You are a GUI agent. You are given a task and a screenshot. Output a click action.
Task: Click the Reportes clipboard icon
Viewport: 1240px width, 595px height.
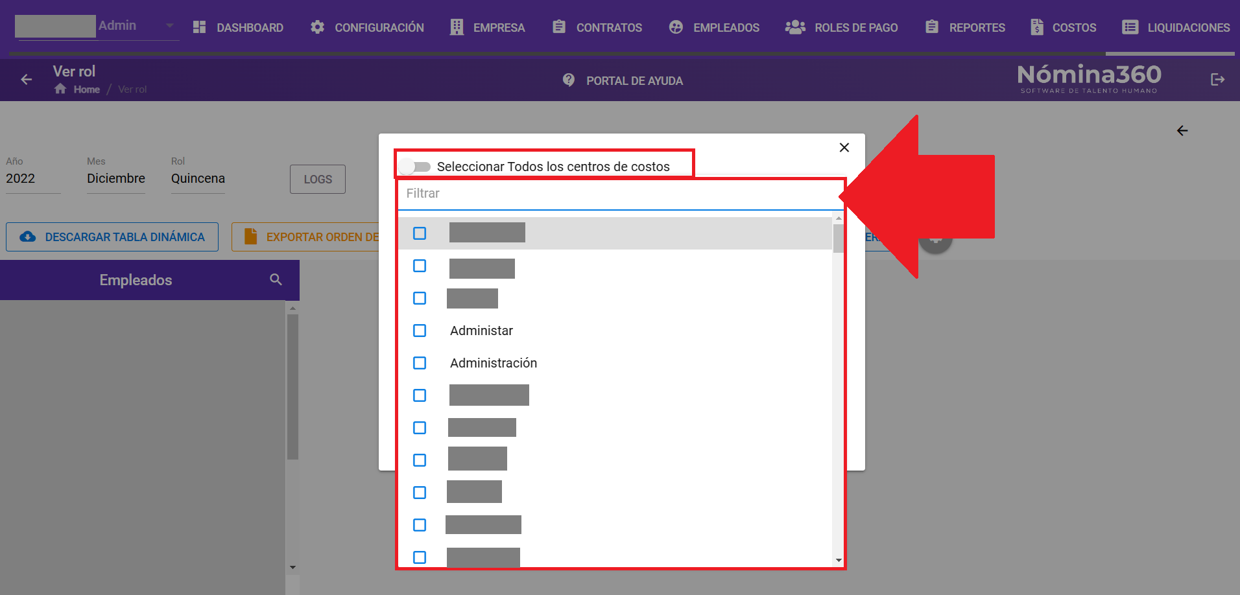932,27
